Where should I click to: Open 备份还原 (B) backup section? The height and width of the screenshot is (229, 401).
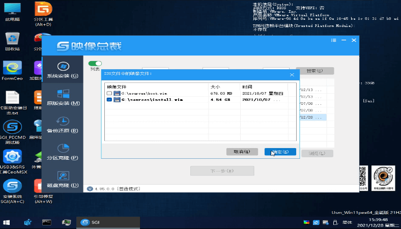(63, 124)
